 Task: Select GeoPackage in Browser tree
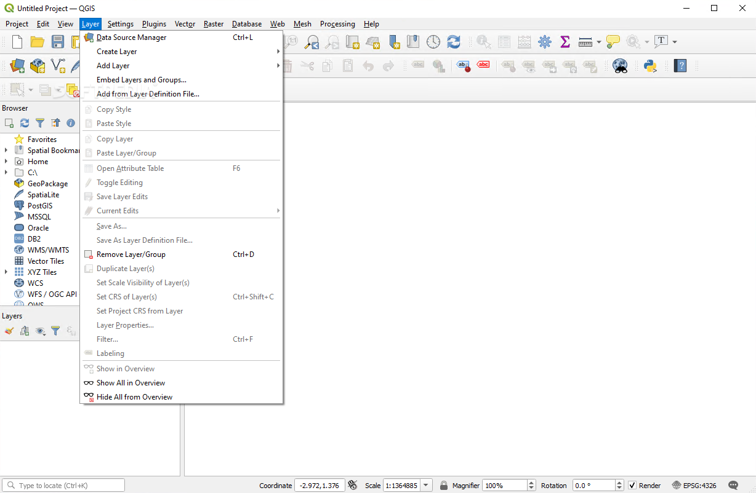coord(47,184)
